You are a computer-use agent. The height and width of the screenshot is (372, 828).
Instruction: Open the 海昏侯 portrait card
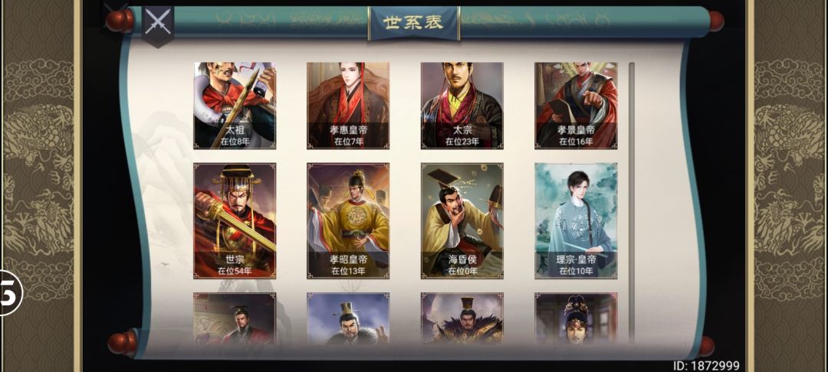coord(462,220)
